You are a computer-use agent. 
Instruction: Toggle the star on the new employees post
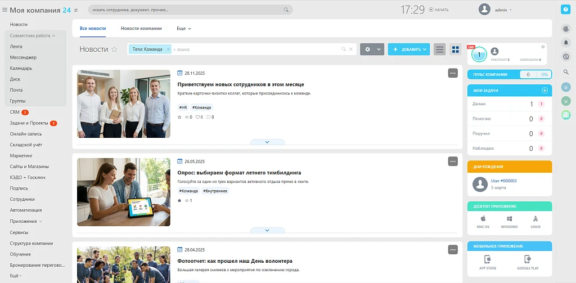tap(179, 117)
